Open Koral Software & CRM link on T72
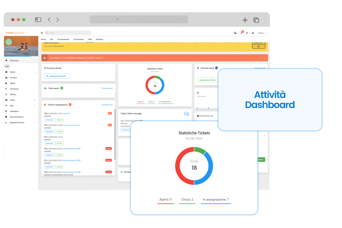This screenshot has width=342, height=228. pos(72,149)
